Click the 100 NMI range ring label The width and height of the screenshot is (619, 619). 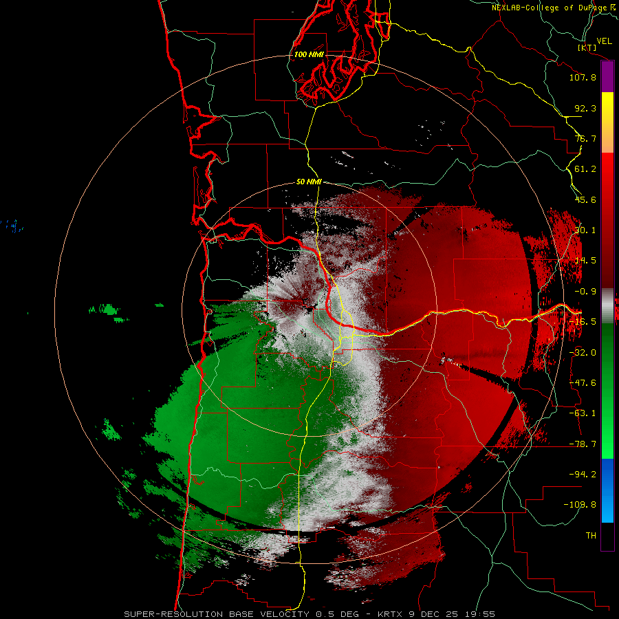309,54
